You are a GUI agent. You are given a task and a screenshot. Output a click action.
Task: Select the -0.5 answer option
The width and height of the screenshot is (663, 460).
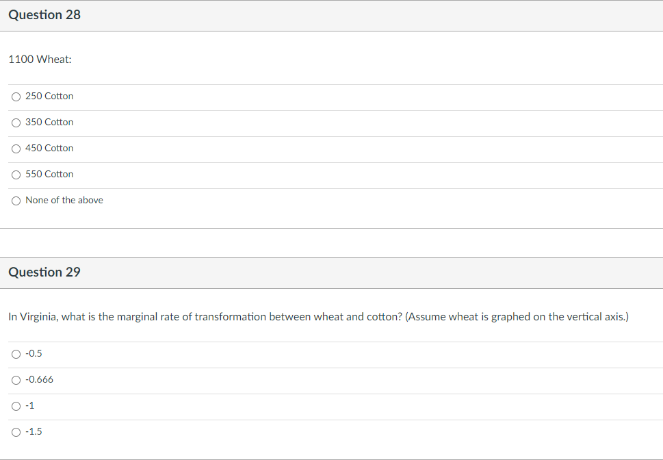(16, 354)
